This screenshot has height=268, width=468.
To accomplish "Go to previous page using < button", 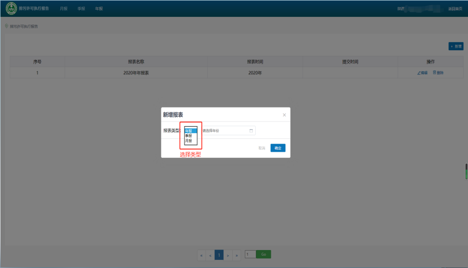I will click(x=210, y=255).
